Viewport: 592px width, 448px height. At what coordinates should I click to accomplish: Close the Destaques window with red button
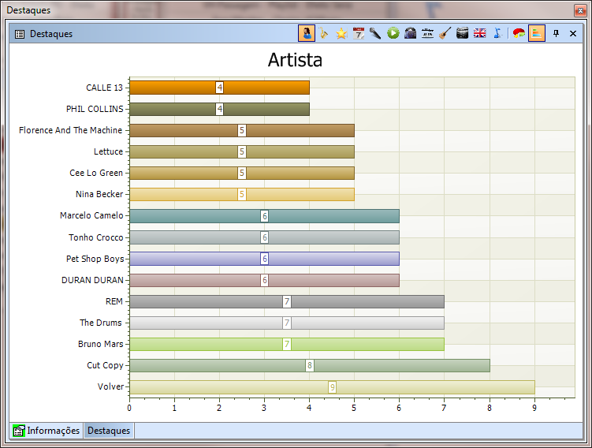pyautogui.click(x=580, y=10)
